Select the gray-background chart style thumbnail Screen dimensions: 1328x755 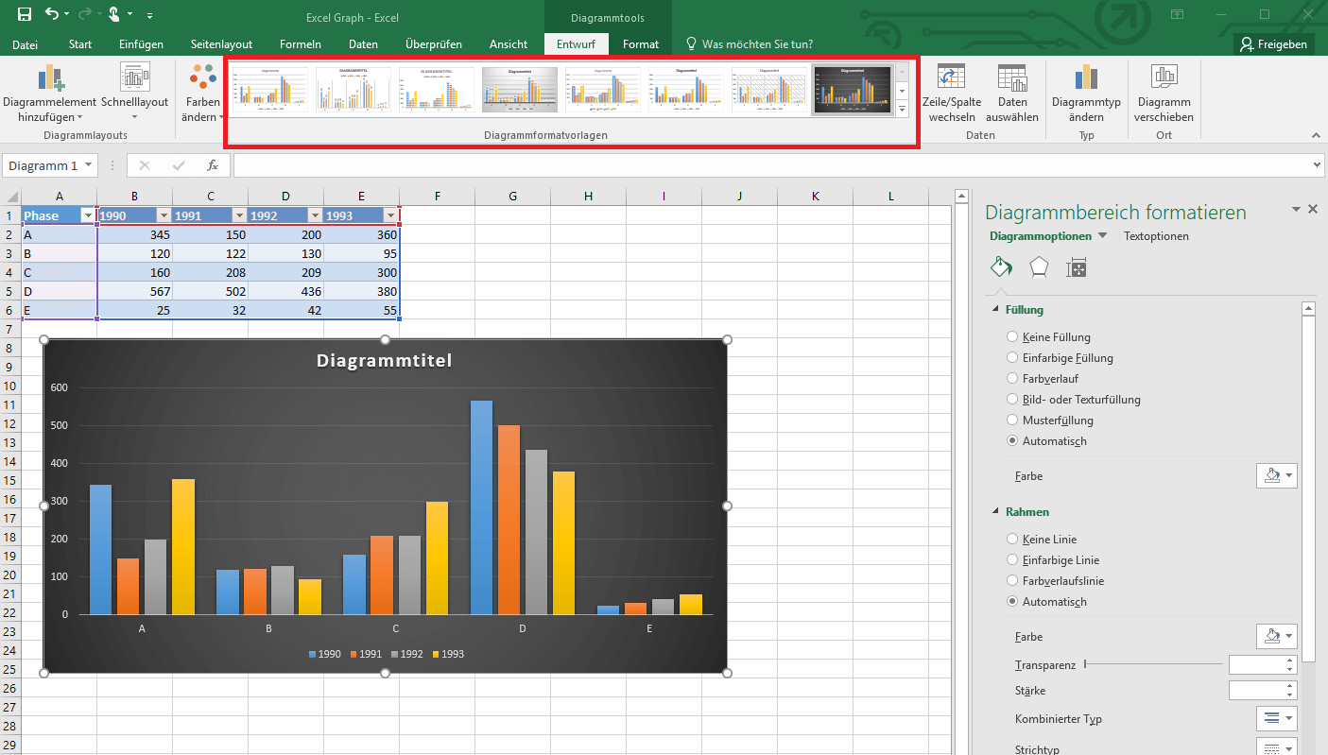pos(519,90)
